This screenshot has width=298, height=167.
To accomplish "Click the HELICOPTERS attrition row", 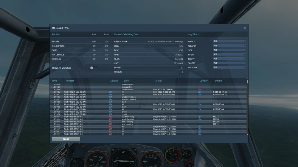I will 80,46.
